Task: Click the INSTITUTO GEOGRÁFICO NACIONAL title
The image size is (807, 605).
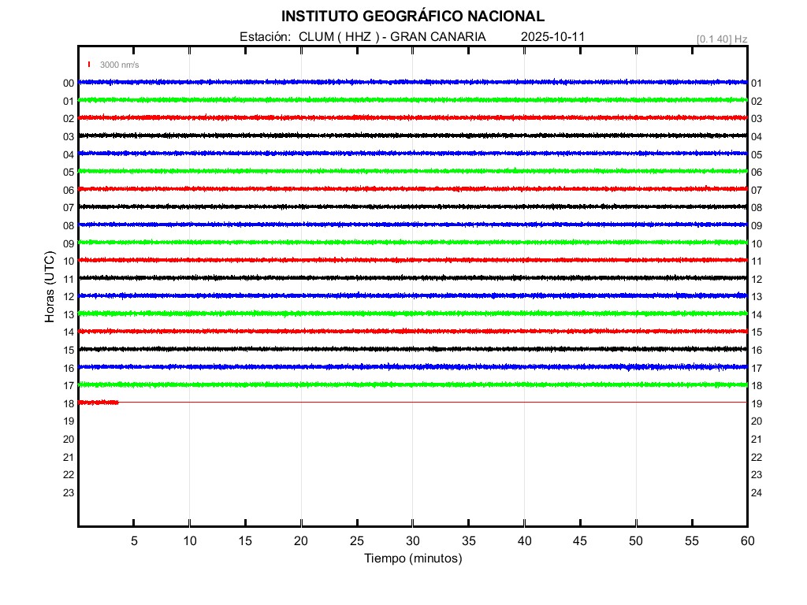Action: (x=412, y=17)
